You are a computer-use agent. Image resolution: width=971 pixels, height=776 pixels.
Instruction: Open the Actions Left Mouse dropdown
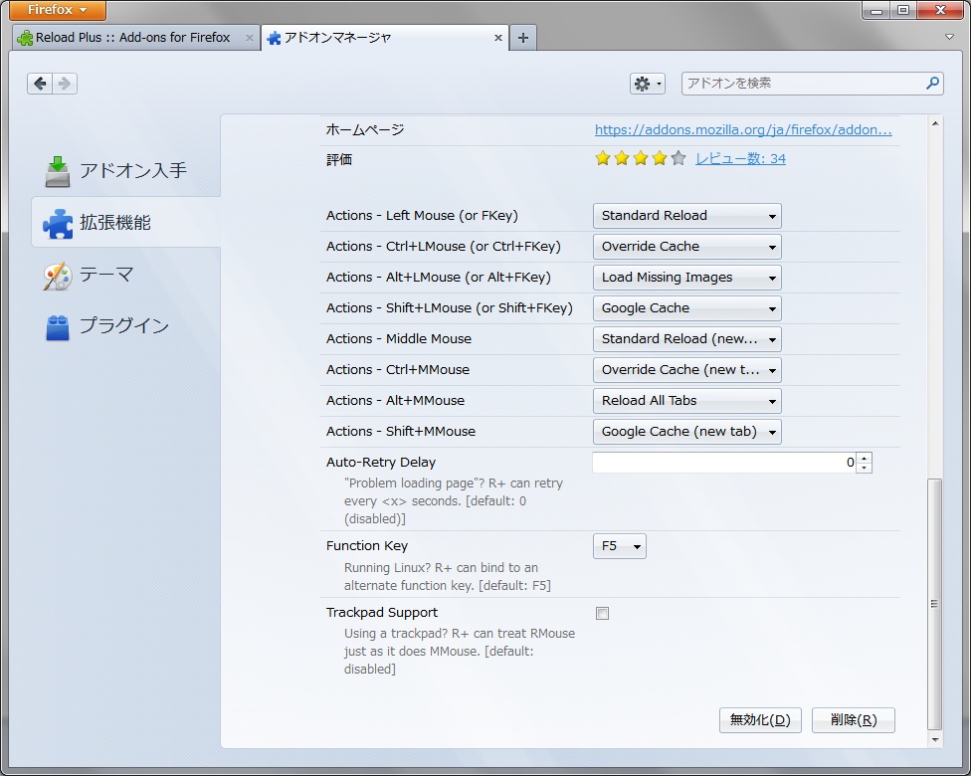click(x=686, y=215)
